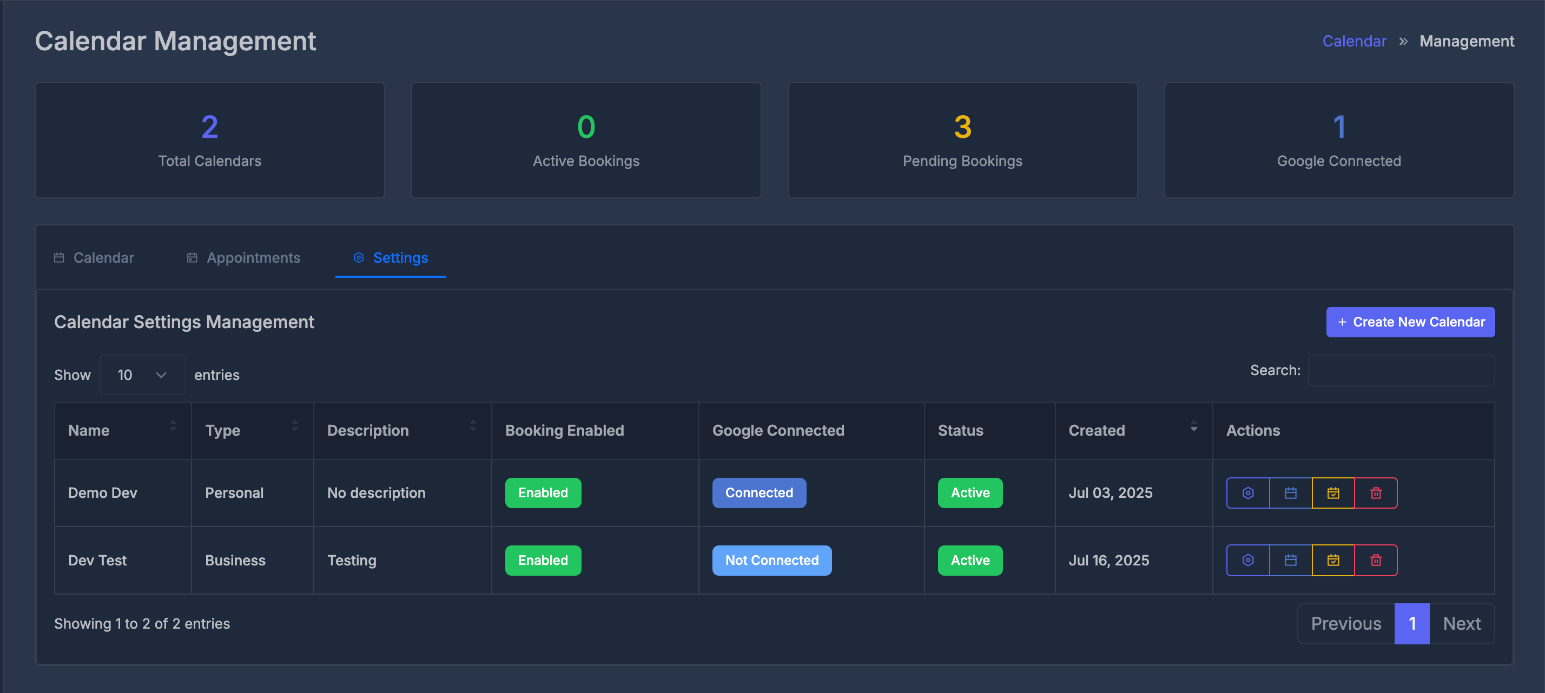Viewport: 1545px width, 693px height.
Task: Go to the Previous page
Action: 1346,623
